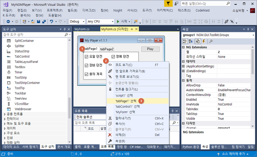Open Property Pages wrench icon
The image size is (257, 157).
pyautogui.click(x=211, y=41)
